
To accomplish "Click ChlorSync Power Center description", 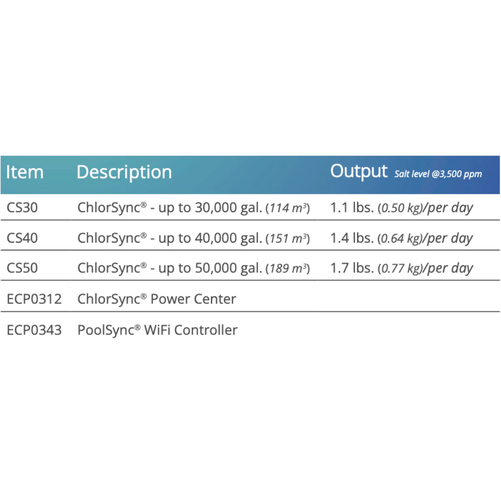I will (157, 299).
